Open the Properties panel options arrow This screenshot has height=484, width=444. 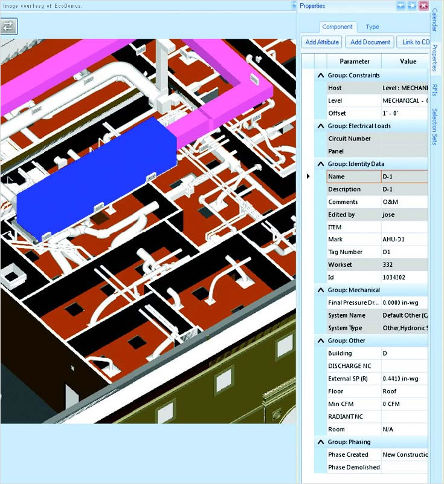coord(401,6)
